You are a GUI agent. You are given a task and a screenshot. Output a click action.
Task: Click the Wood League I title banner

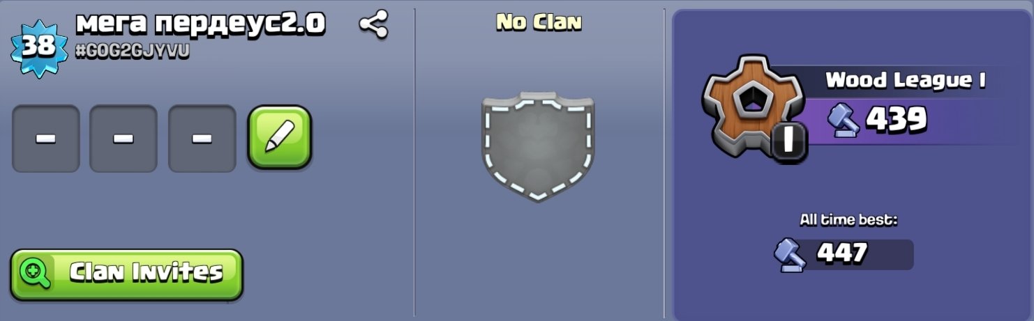(x=906, y=81)
